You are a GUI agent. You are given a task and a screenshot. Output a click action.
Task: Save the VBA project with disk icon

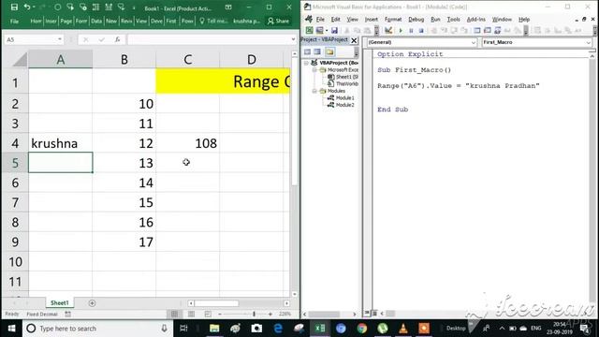(x=334, y=30)
